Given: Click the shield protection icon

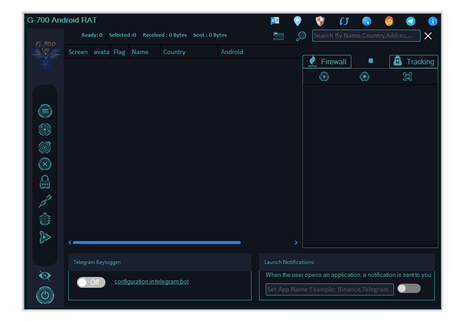Looking at the screenshot, I should pyautogui.click(x=319, y=21).
